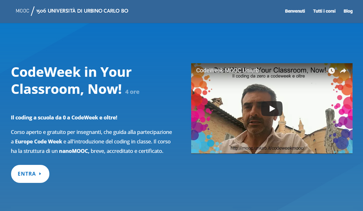
Task: Click 'Il coding da zero a codeweek' caption
Action: [269, 76]
